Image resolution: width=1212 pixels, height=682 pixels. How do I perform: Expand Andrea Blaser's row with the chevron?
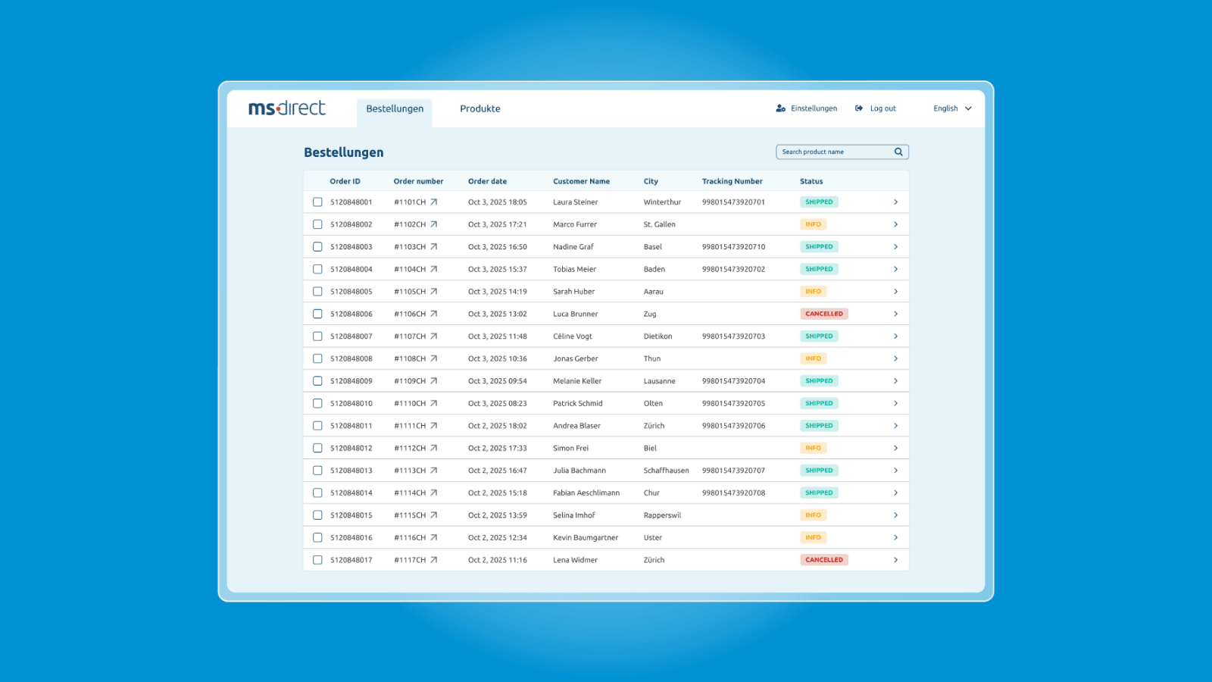coord(895,426)
